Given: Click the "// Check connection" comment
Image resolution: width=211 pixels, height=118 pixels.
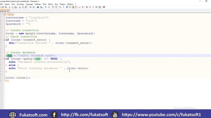Looking at the screenshot, I should [21, 37].
